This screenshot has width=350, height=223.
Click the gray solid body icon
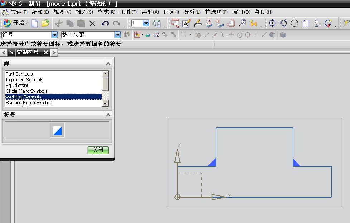[283, 35]
